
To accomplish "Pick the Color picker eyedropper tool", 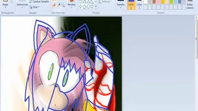I will (x=58, y=5).
